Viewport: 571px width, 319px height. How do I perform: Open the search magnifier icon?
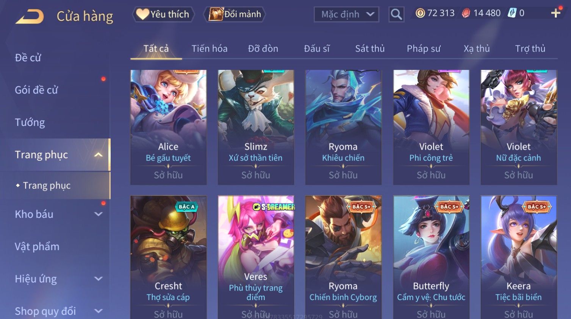pyautogui.click(x=396, y=14)
